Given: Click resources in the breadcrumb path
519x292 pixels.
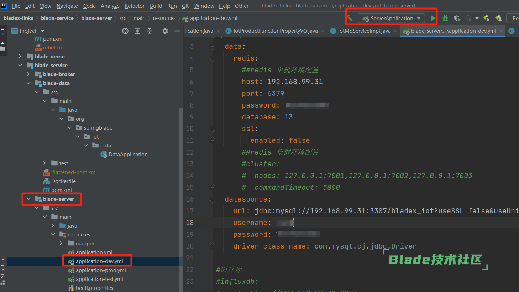Looking at the screenshot, I should click(x=164, y=18).
